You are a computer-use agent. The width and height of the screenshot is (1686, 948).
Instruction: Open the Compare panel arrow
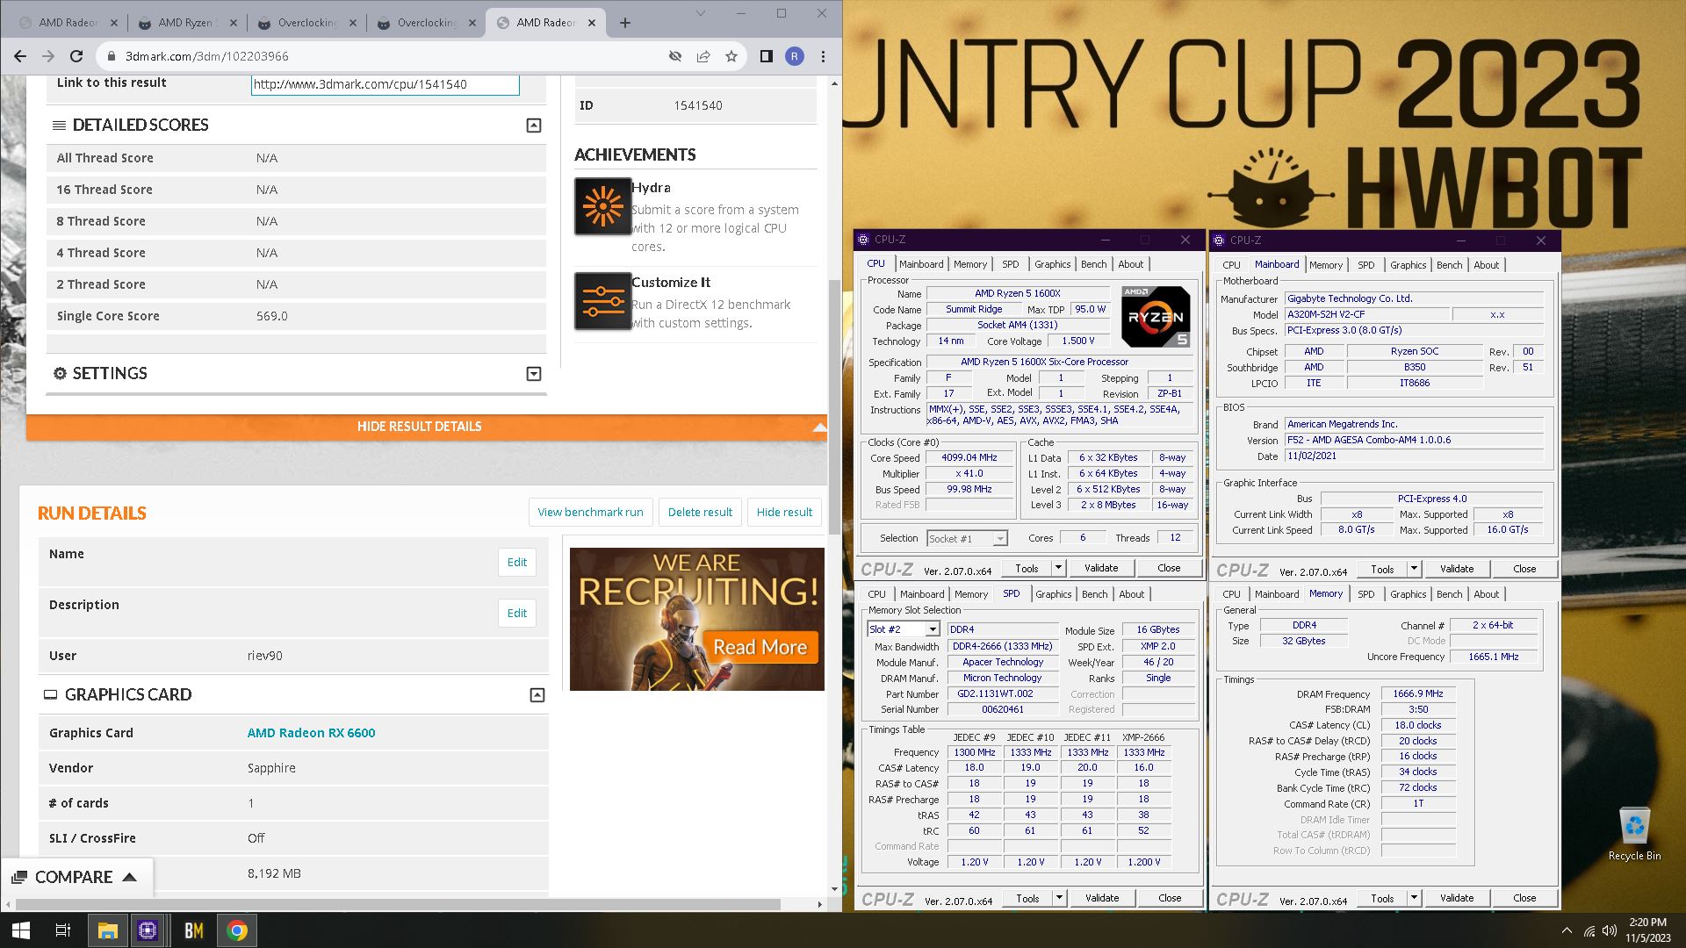129,877
